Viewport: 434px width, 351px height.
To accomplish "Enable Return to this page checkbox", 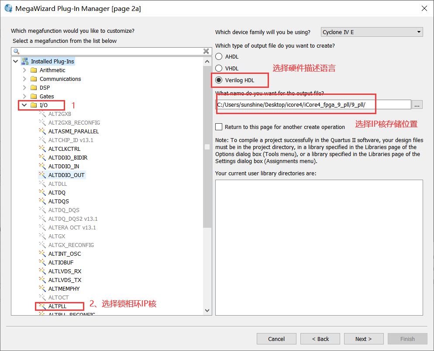I will click(219, 127).
